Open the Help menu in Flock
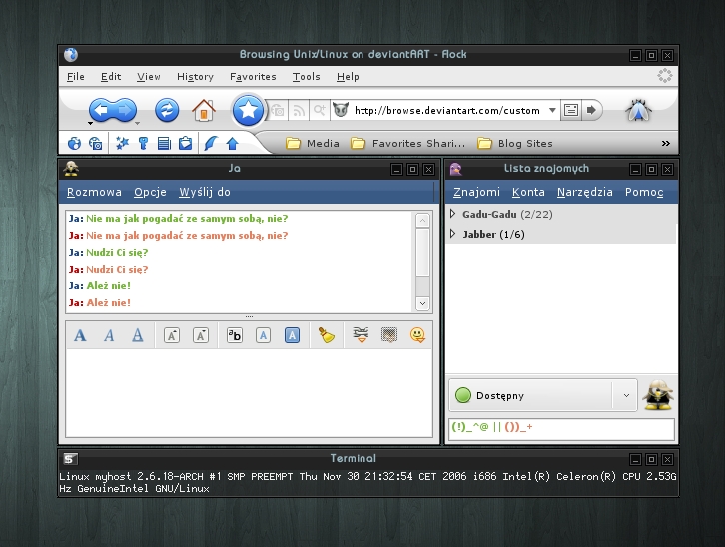725x547 pixels. coord(348,76)
